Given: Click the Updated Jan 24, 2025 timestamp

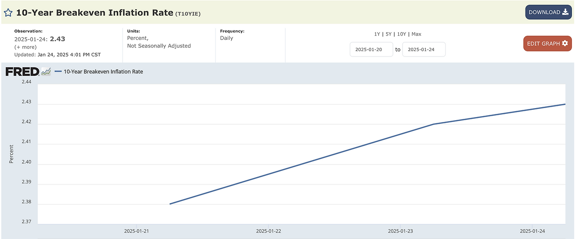Looking at the screenshot, I should 57,55.
